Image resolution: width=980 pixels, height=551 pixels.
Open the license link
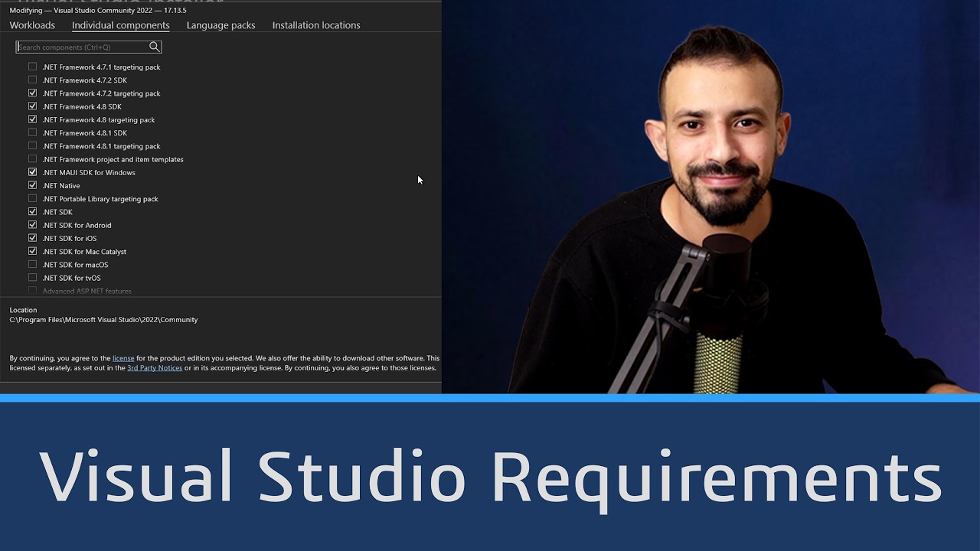tap(123, 358)
